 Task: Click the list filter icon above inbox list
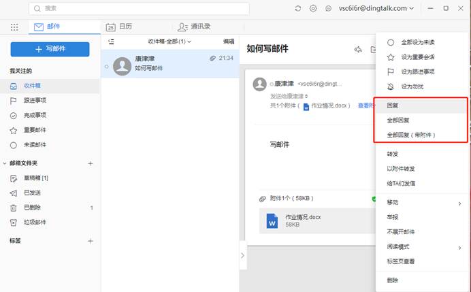(112, 42)
